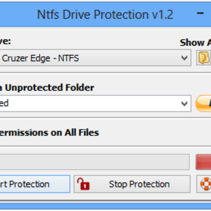Click the Show A… label above the folder icon
211x211 pixels.
195,43
